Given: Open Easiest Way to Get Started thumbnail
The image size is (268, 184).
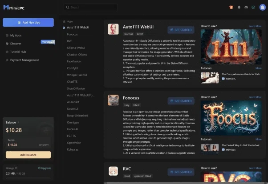Looking at the screenshot, I should 210,149.
